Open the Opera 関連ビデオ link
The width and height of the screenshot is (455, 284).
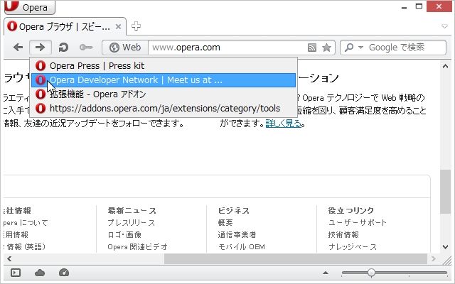tap(137, 246)
